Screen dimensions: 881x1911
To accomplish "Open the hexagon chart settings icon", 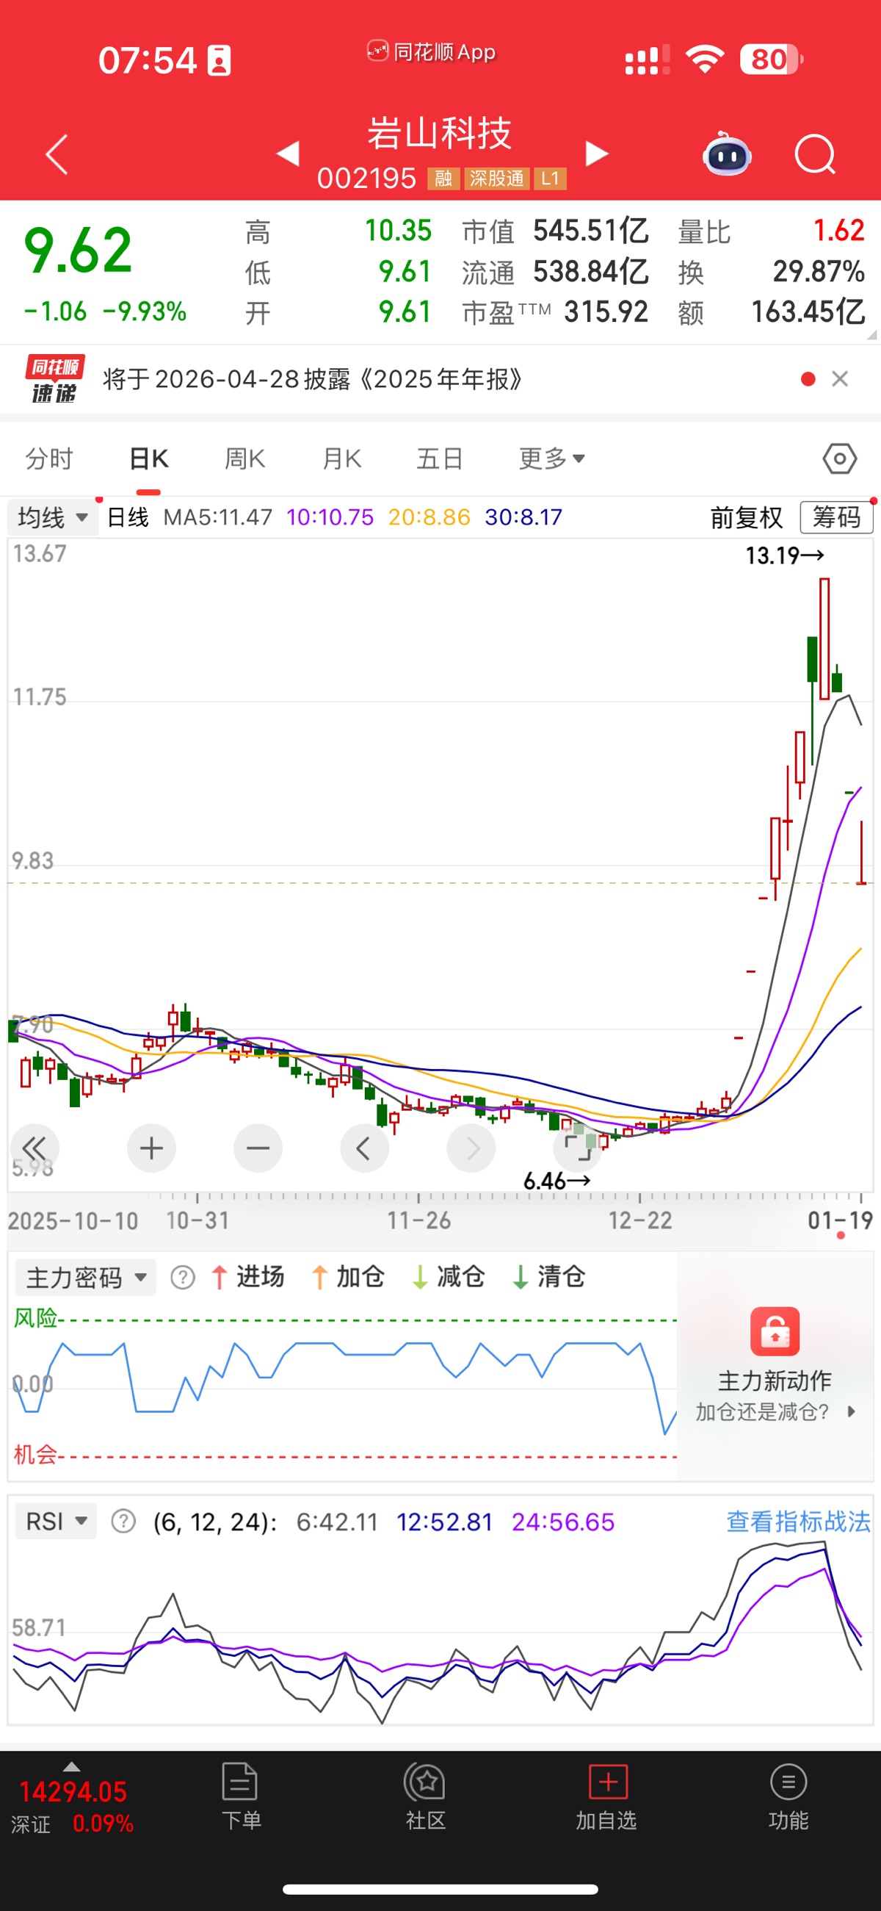I will pos(839,459).
